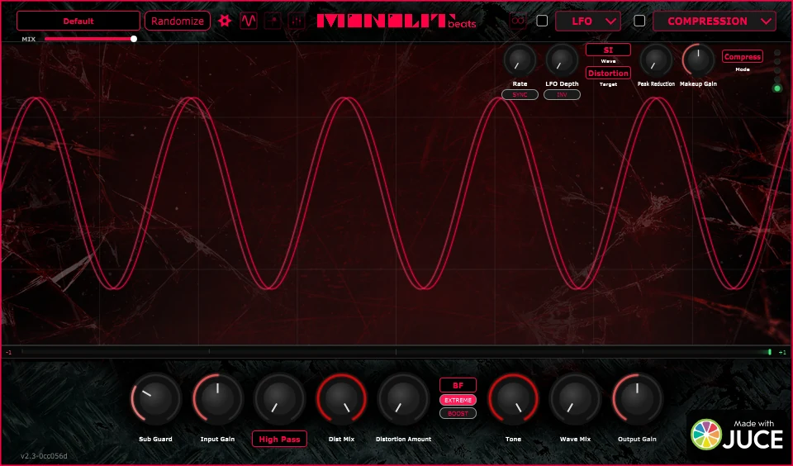Toggle the waveform view icon
Image resolution: width=793 pixels, height=466 pixels.
pos(249,21)
